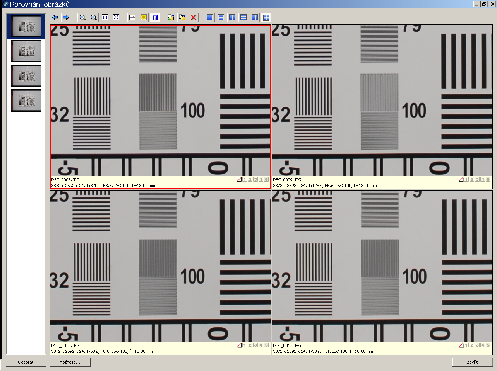Image resolution: width=497 pixels, height=371 pixels.
Task: Click the next image blue right arrow
Action: [x=66, y=17]
